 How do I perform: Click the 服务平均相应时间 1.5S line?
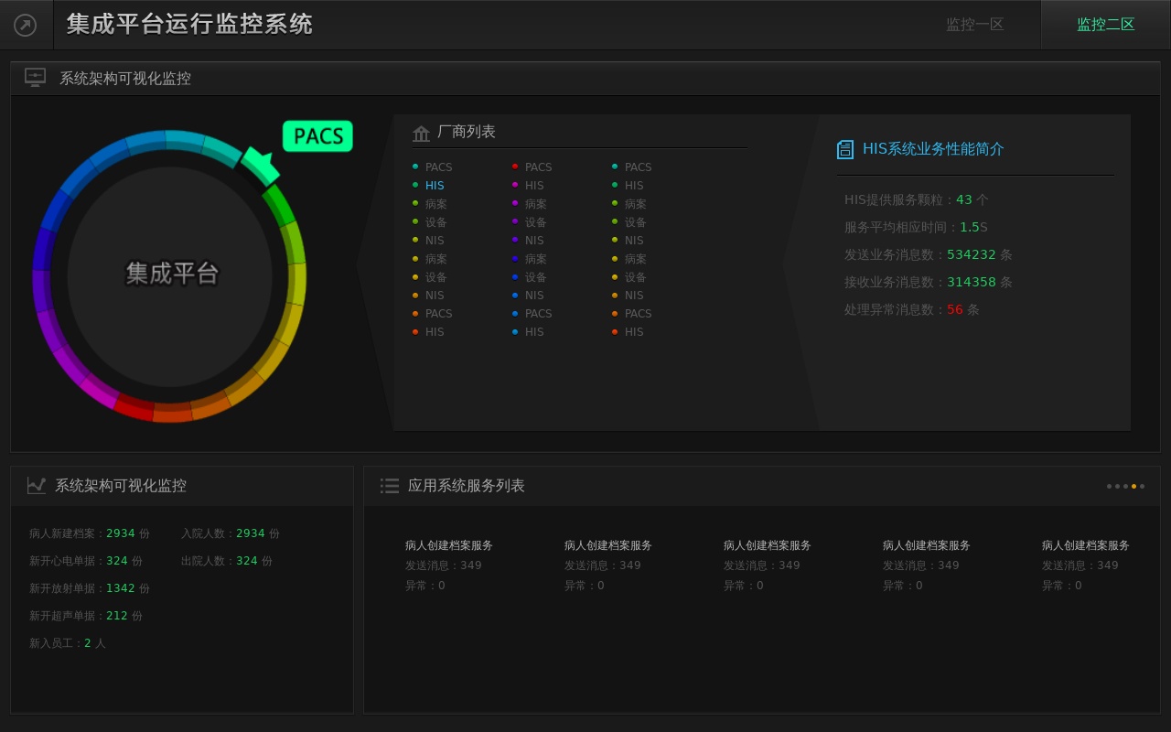point(916,227)
